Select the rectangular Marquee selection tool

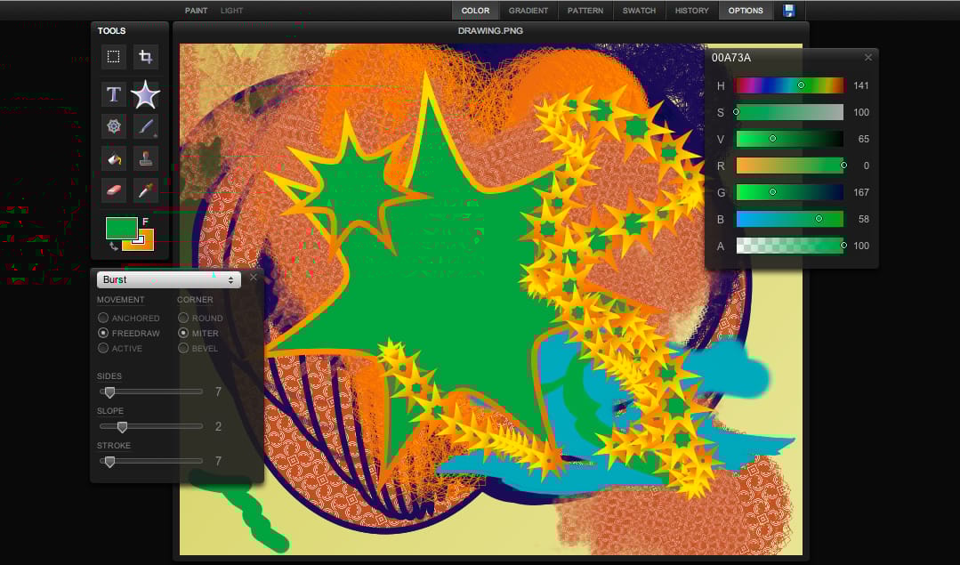tap(113, 57)
